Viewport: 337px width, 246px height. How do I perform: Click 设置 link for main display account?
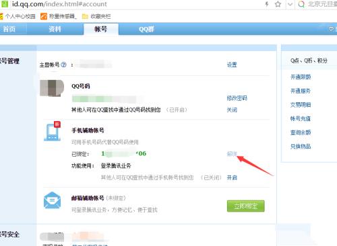232,65
